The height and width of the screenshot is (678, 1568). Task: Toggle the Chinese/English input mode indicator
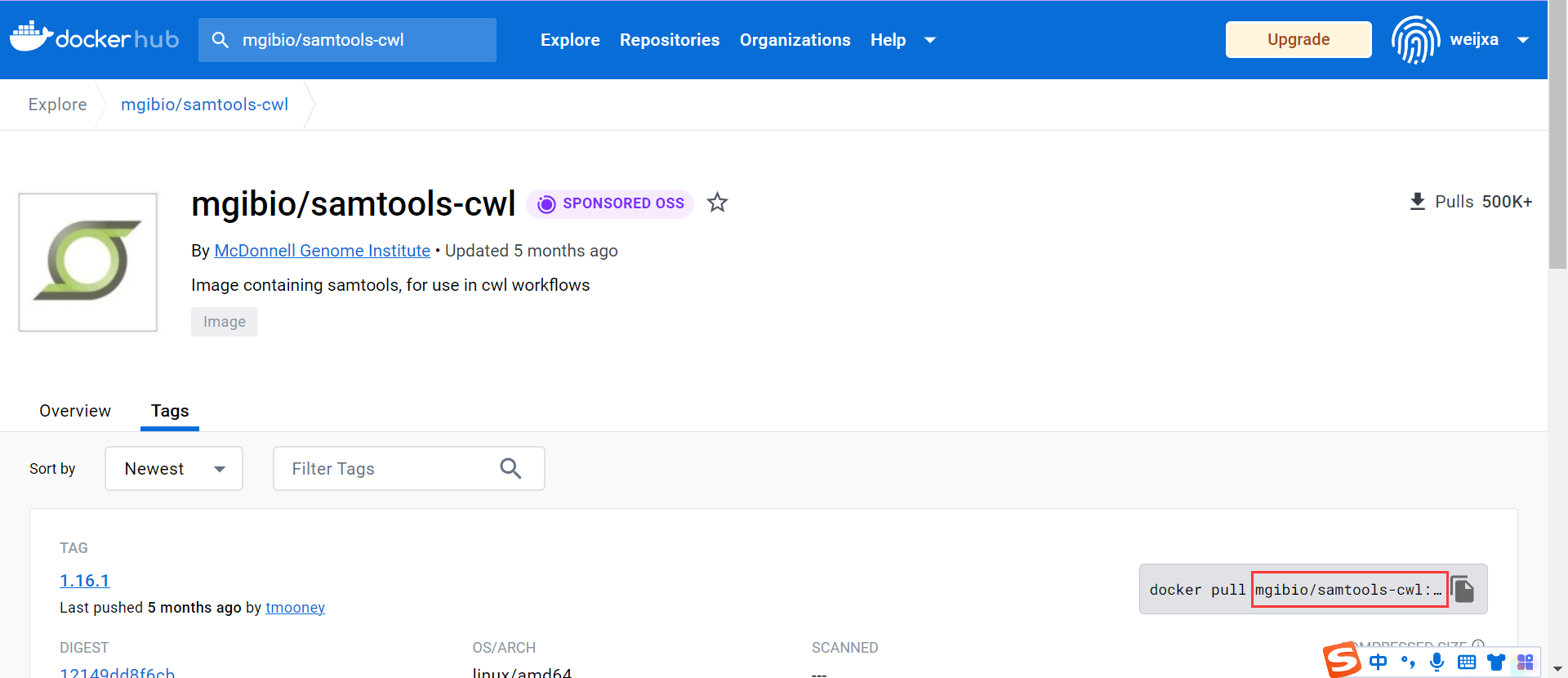pyautogui.click(x=1378, y=662)
